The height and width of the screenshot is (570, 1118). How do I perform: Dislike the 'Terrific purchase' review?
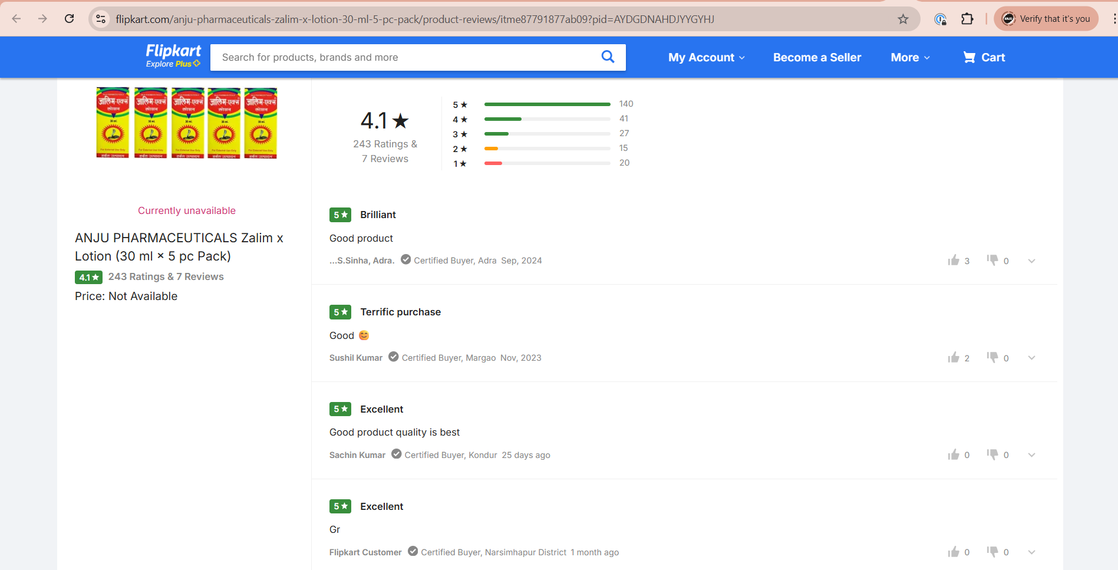[992, 358]
